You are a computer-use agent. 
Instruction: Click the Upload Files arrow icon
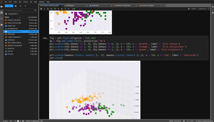20,6
